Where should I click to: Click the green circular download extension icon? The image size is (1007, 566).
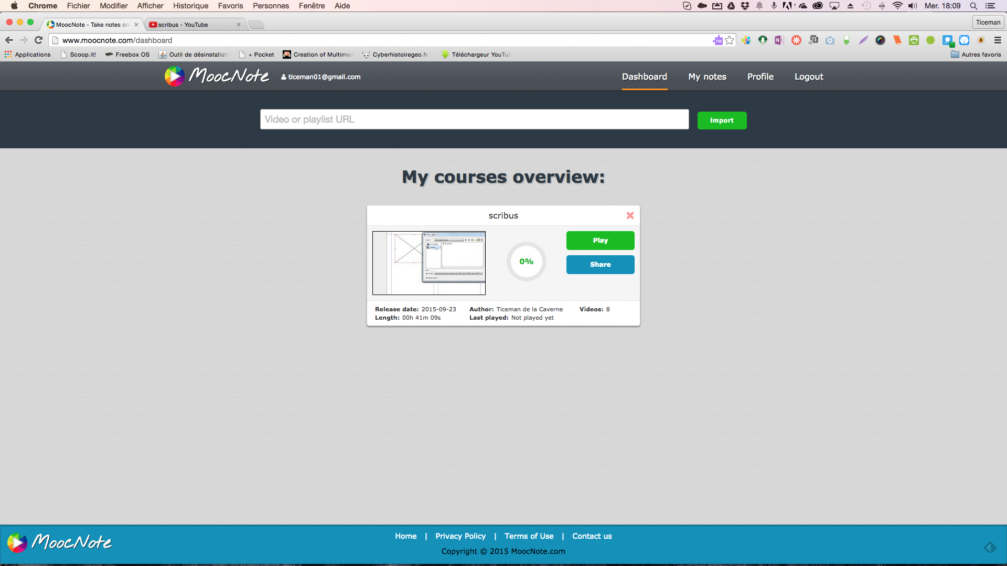tap(763, 40)
